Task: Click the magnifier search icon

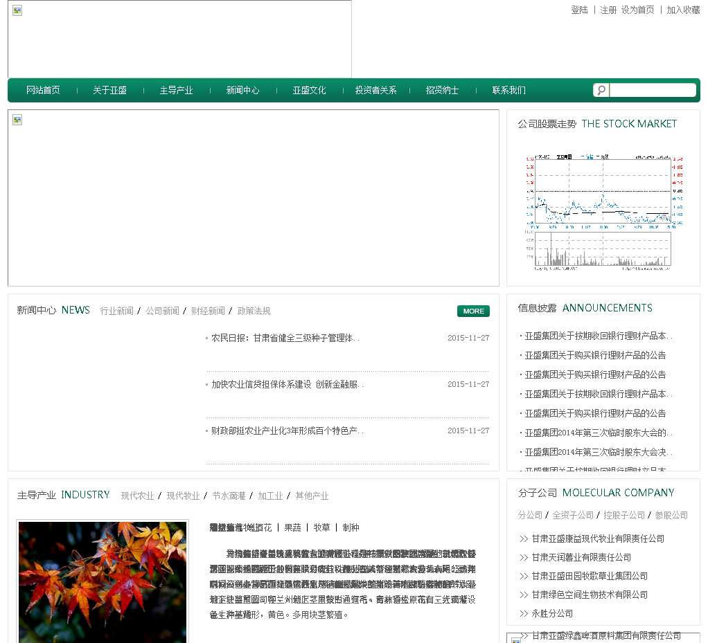Action: [x=601, y=90]
